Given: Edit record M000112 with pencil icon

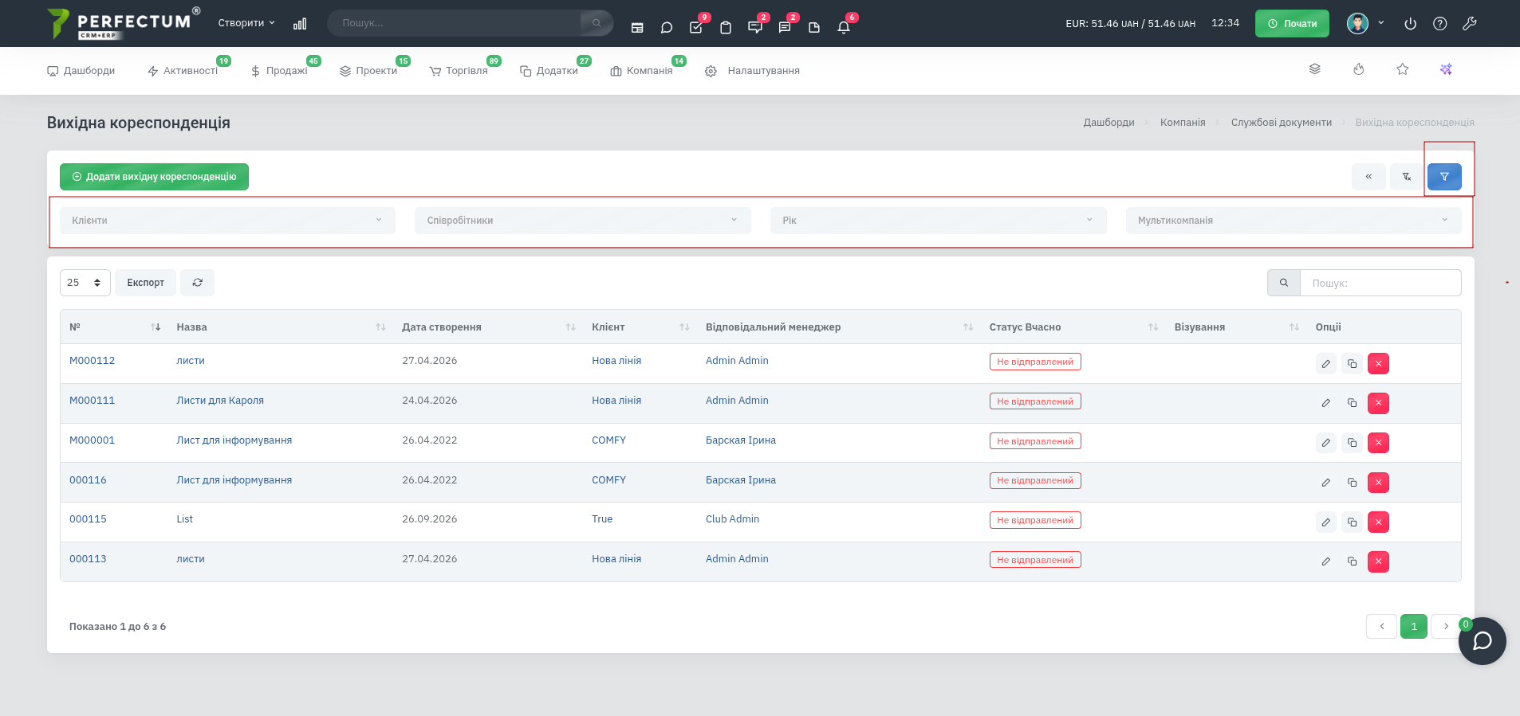Looking at the screenshot, I should tap(1325, 364).
